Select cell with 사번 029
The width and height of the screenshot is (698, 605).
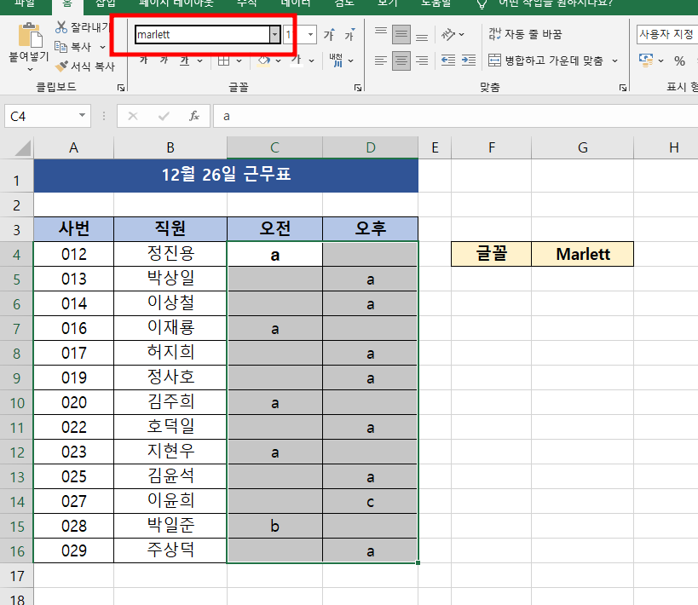[74, 550]
